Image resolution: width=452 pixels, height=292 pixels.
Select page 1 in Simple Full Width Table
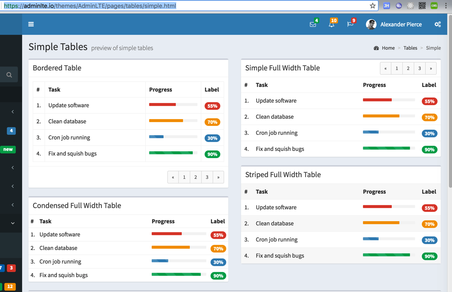tap(397, 68)
